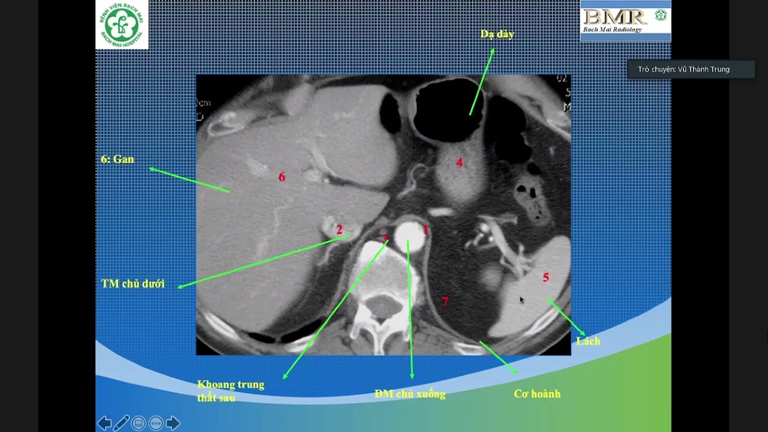Screen dimensions: 768x432
Task: Select the '6: Gan' label
Action: click(118, 159)
